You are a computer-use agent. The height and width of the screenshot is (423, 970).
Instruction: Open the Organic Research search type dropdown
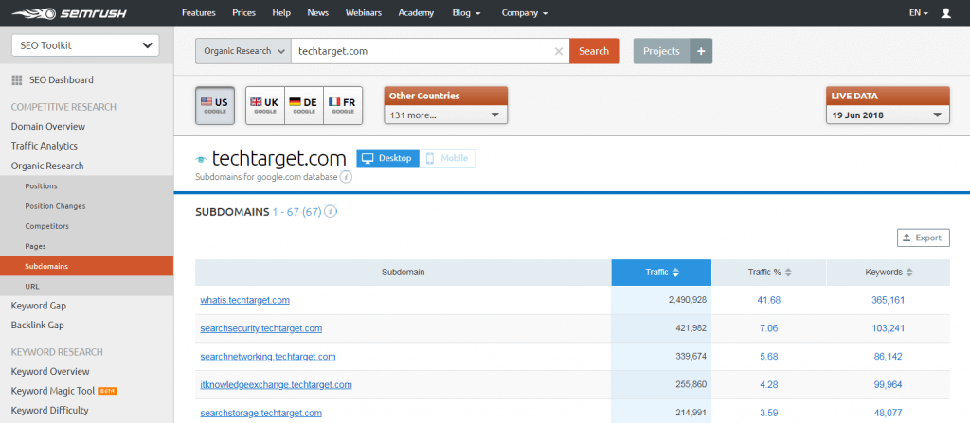tap(243, 51)
